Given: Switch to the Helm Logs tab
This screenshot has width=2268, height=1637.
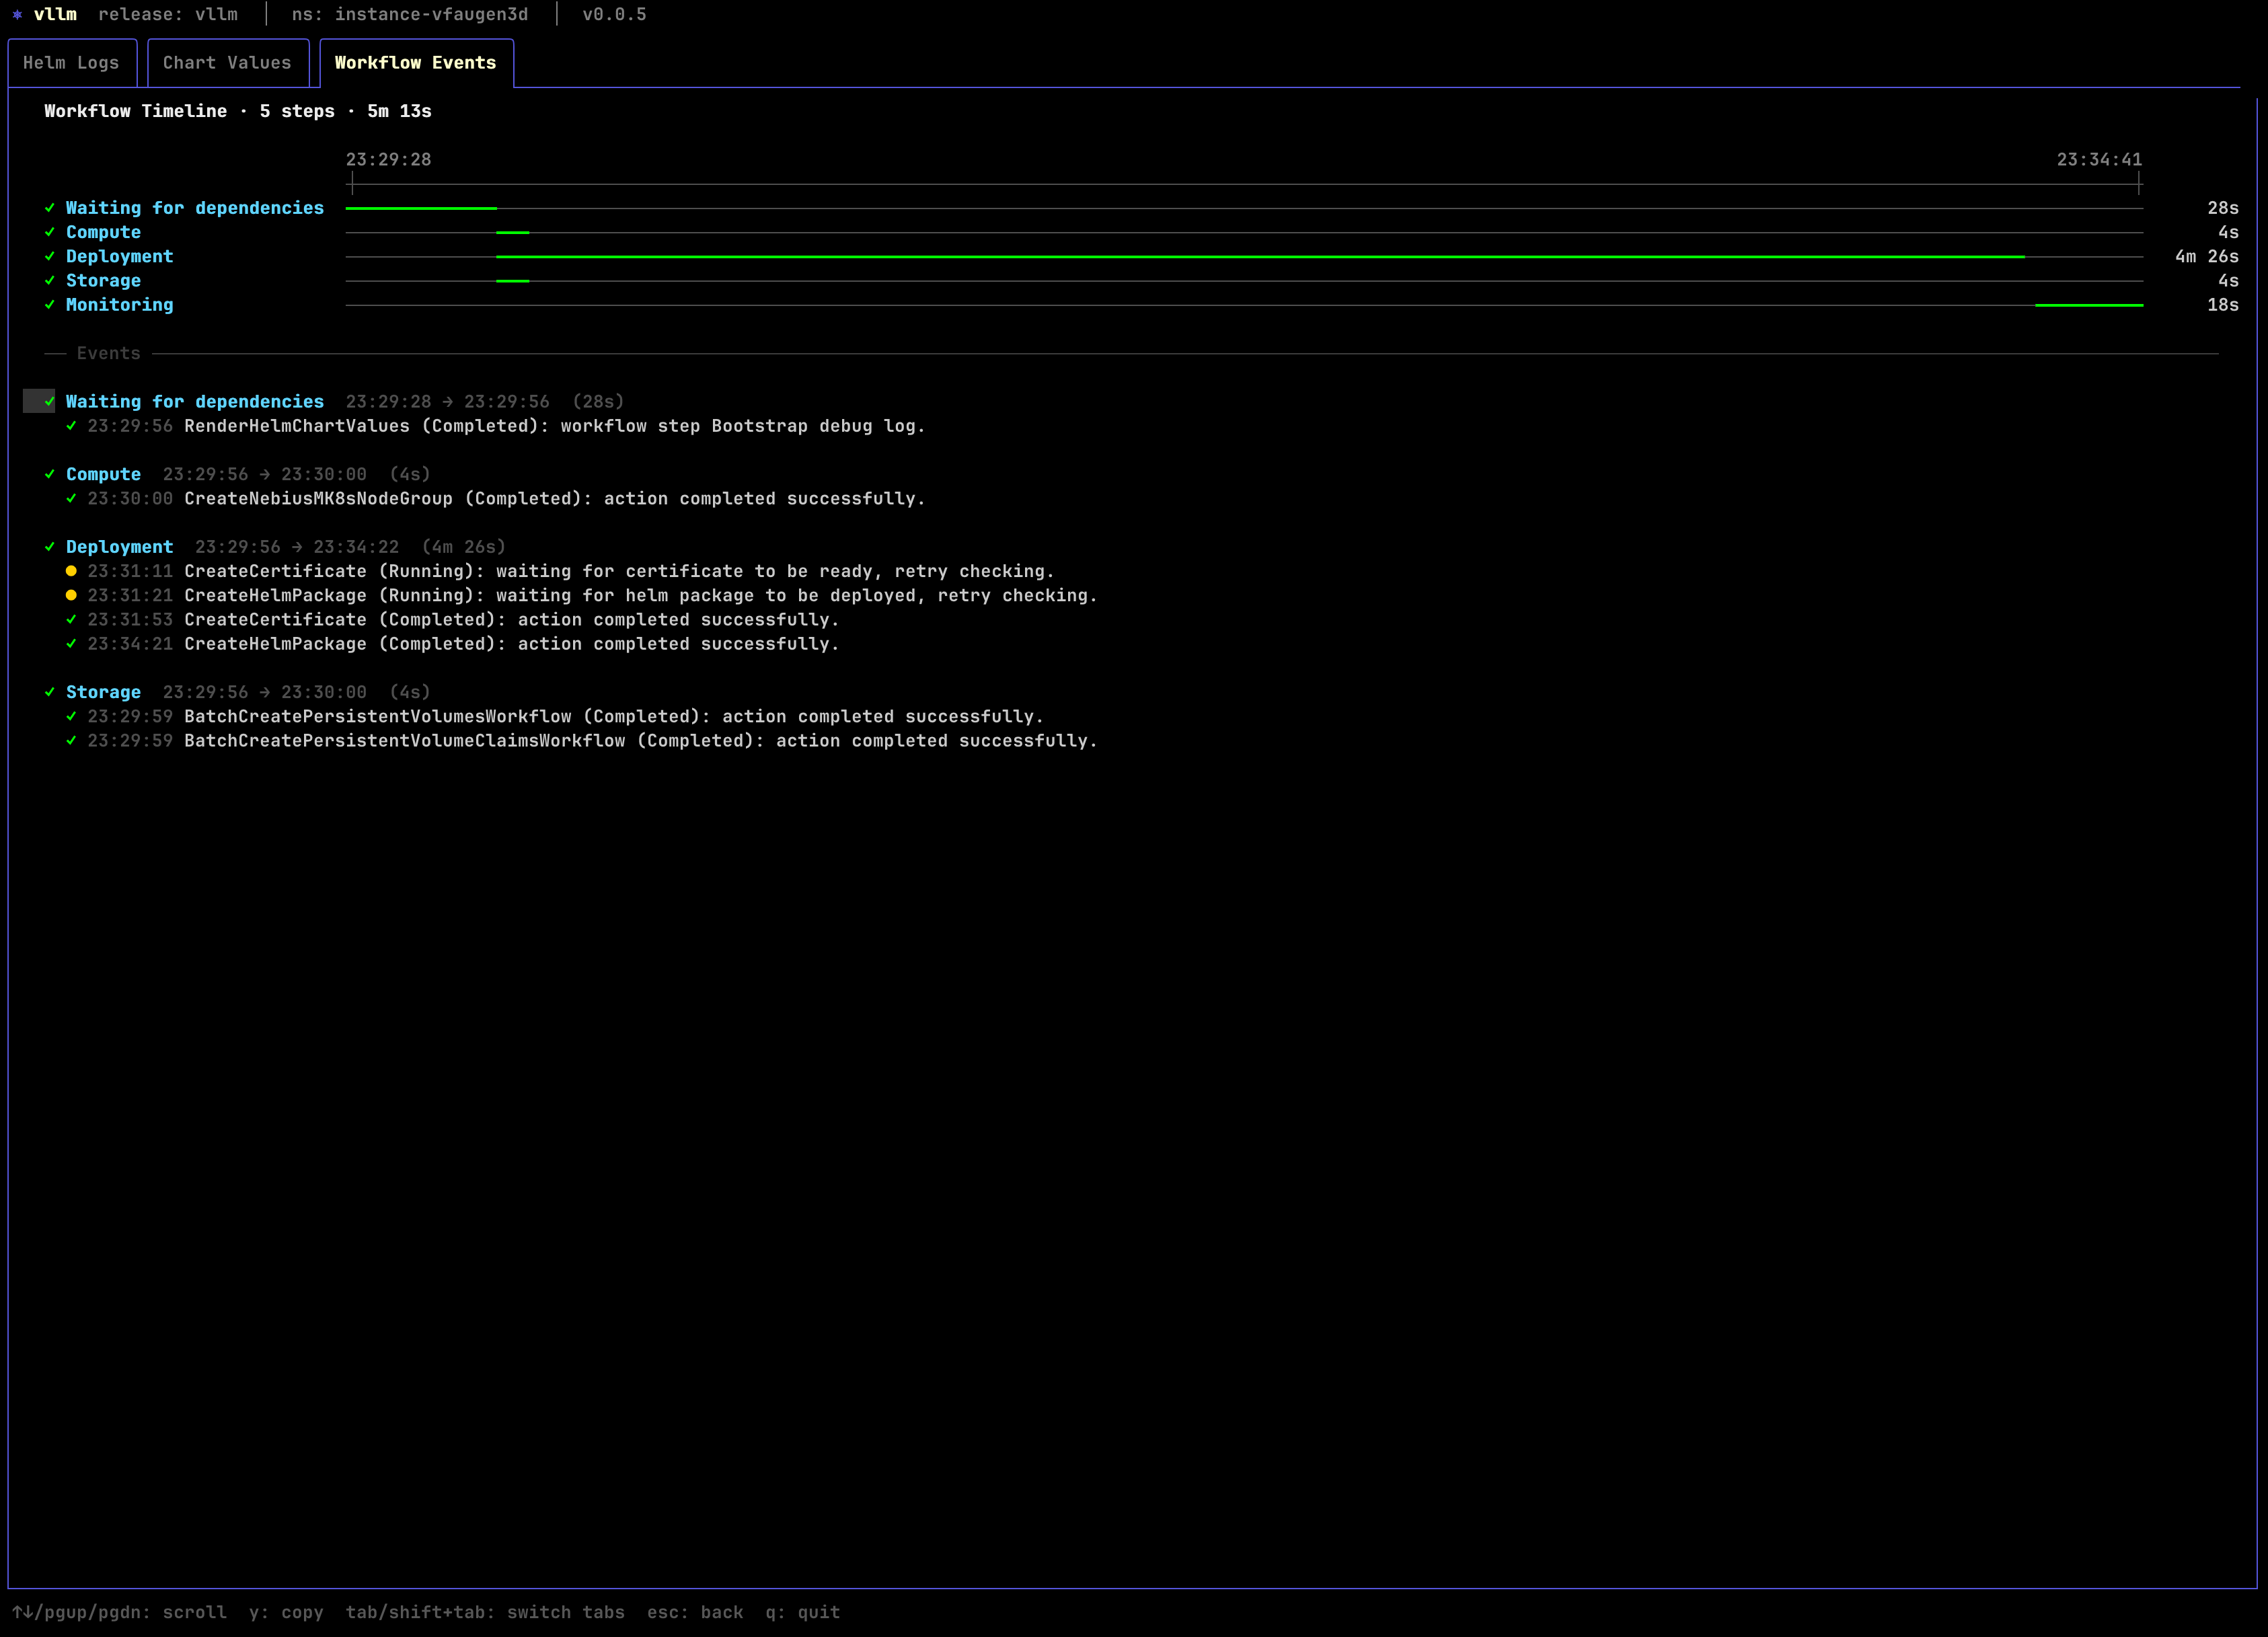Looking at the screenshot, I should [71, 62].
